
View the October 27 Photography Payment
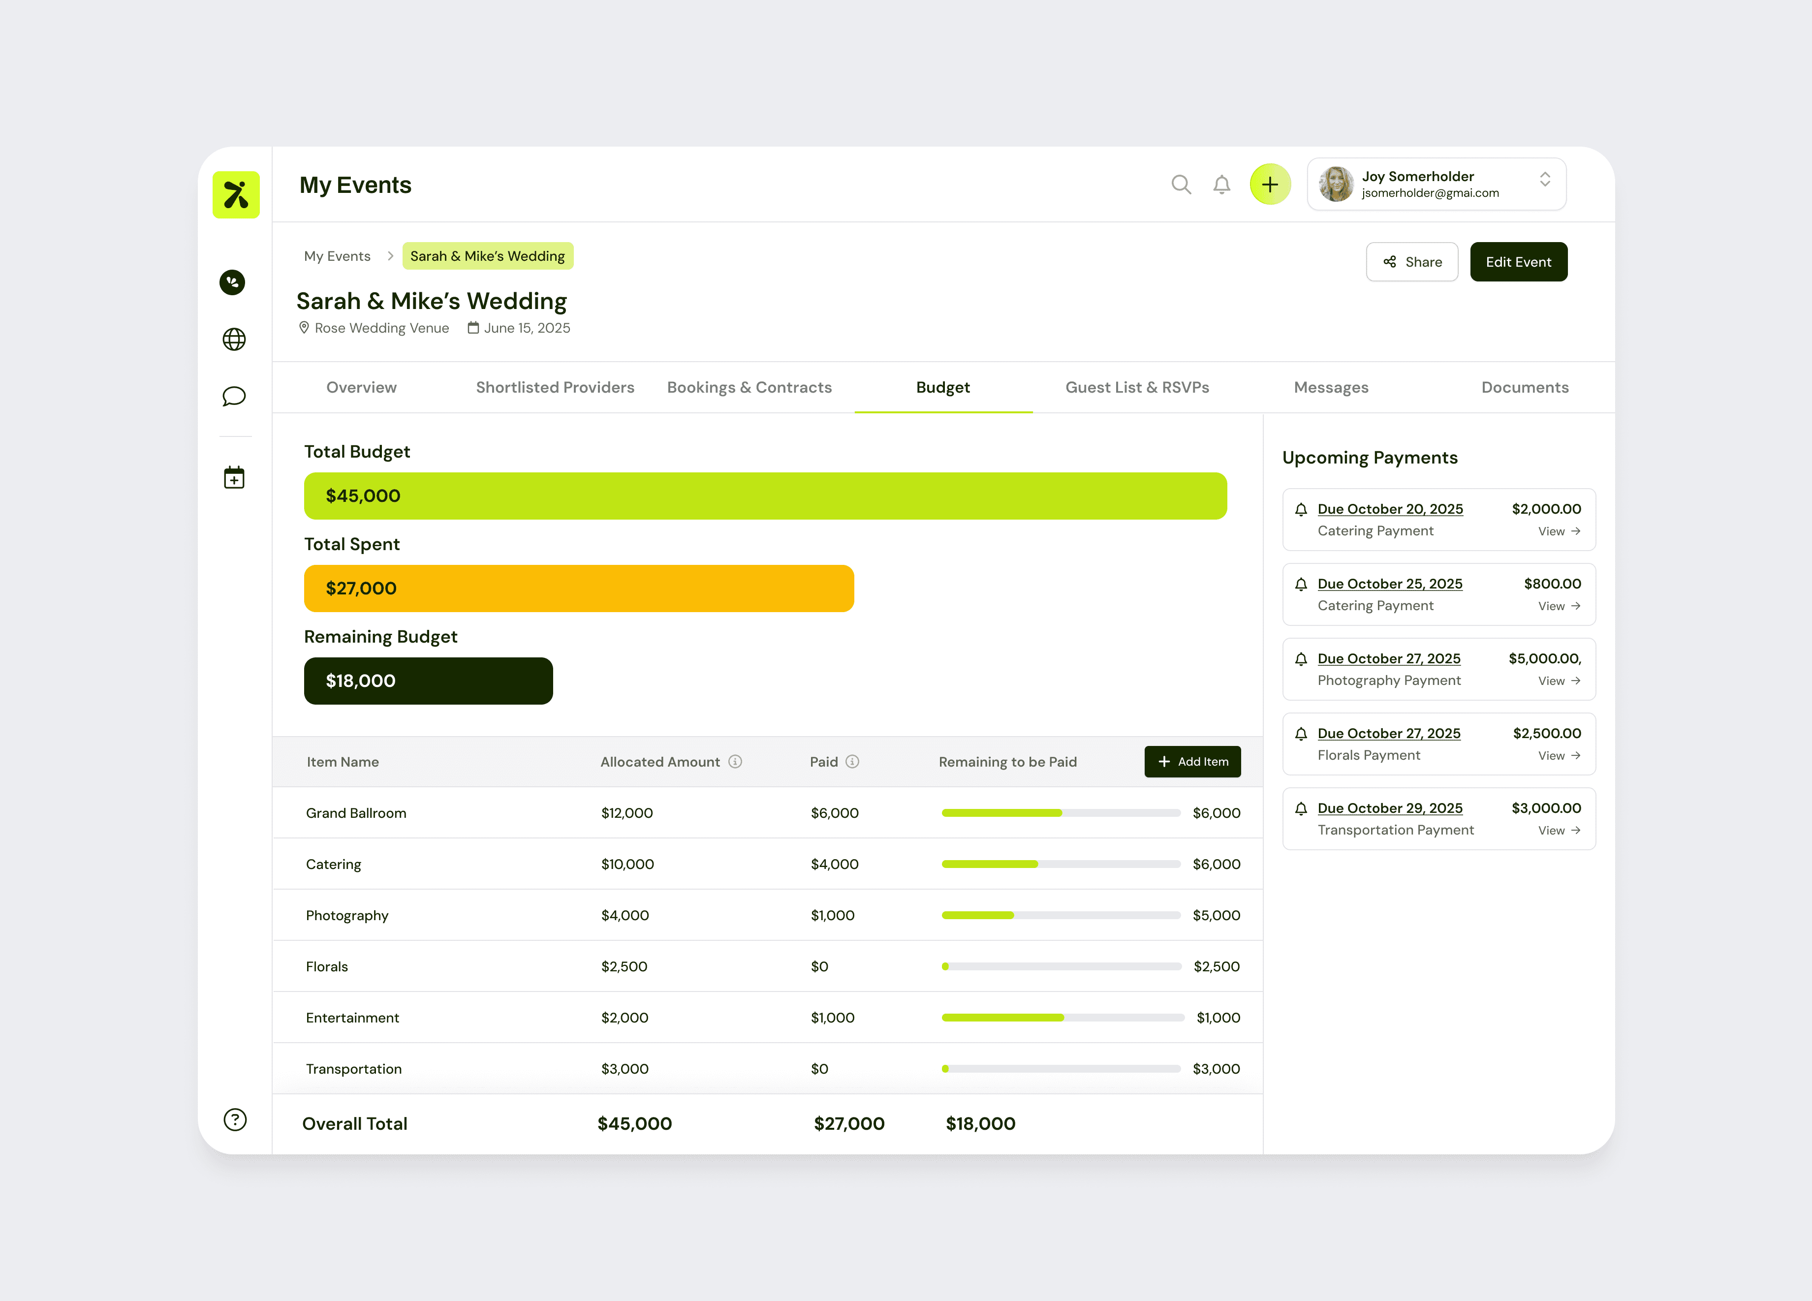click(1558, 681)
